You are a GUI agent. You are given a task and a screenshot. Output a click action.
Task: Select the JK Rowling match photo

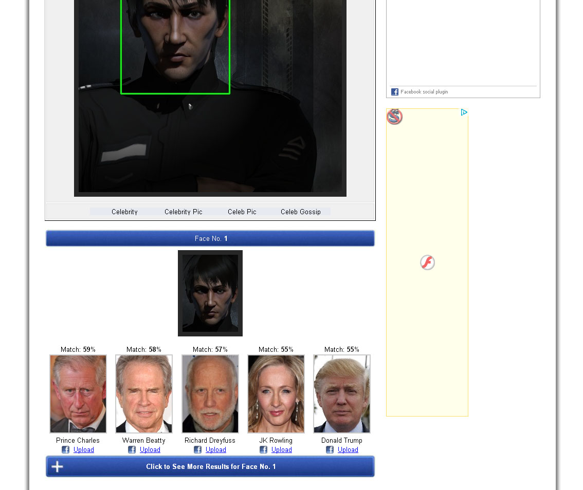click(276, 394)
